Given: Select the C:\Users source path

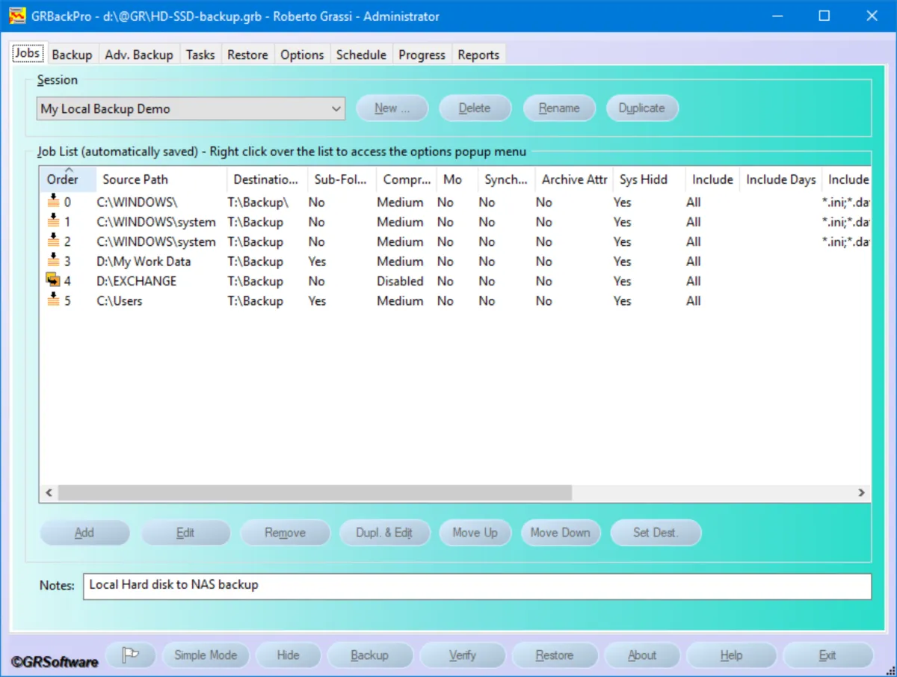Looking at the screenshot, I should 120,301.
